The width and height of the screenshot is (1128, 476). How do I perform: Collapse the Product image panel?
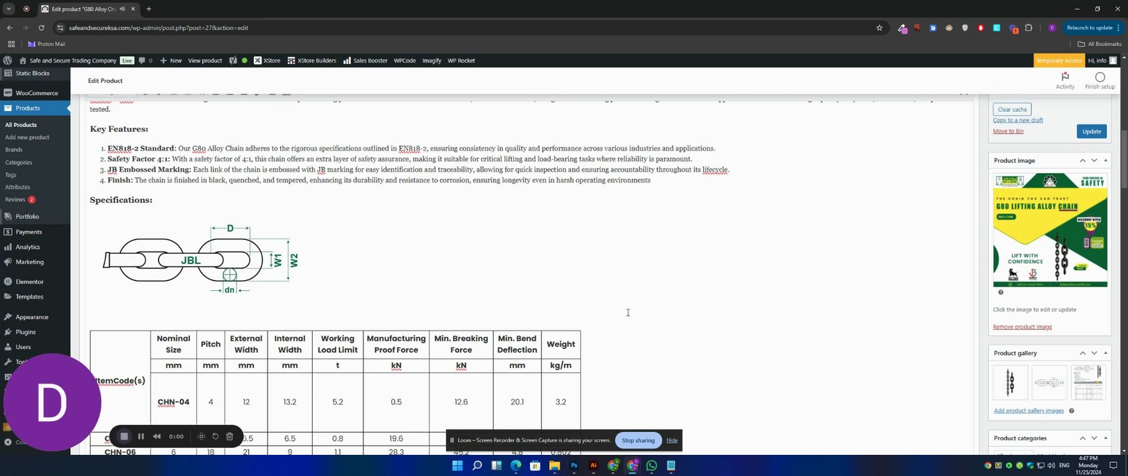[1106, 161]
